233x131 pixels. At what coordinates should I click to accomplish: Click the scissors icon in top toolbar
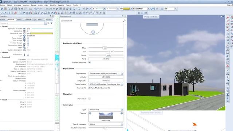tap(57, 9)
